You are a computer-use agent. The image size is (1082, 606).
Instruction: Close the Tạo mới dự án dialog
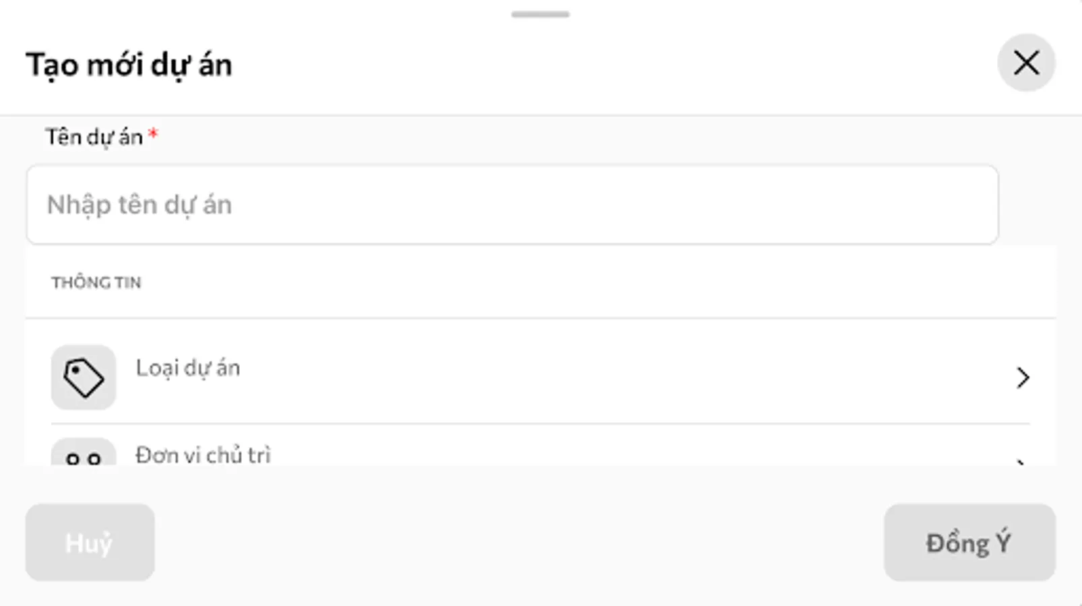click(1025, 63)
